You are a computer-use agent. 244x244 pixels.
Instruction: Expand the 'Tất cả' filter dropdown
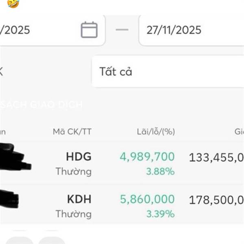[168, 72]
